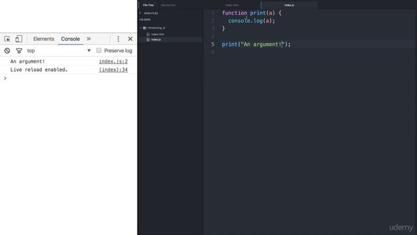Open index.html in the file tree
417x235 pixels.
point(158,34)
